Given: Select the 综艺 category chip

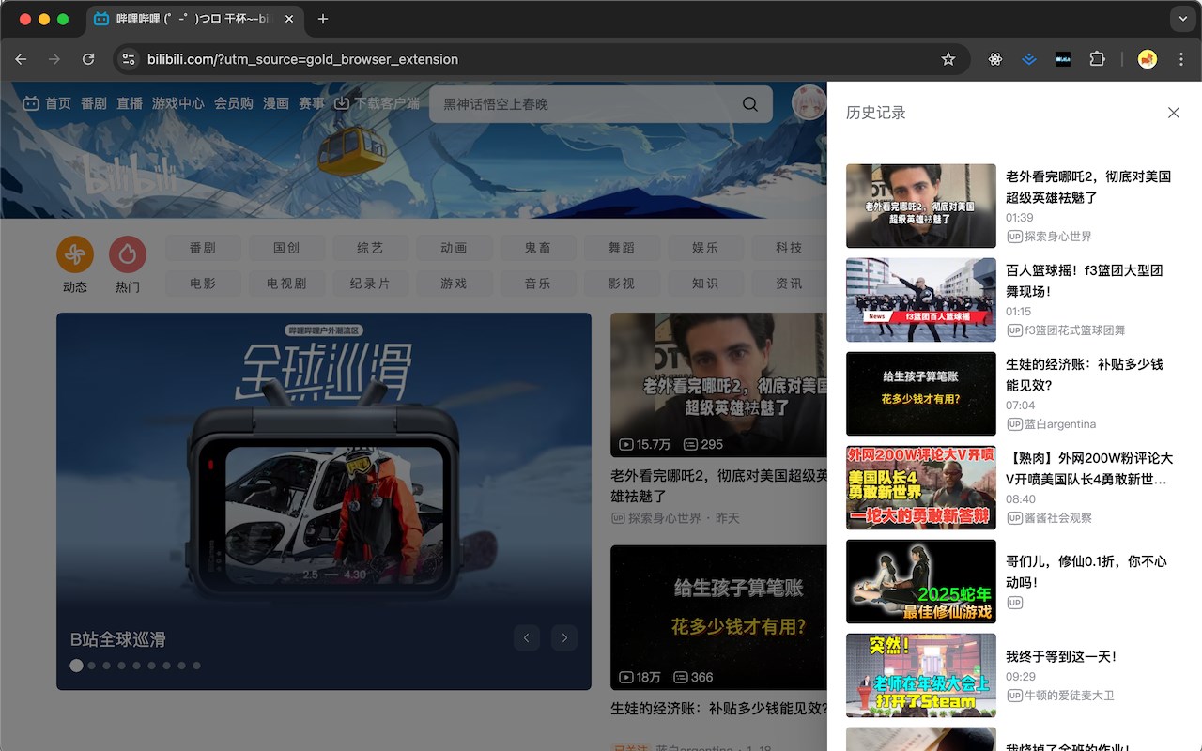Looking at the screenshot, I should tap(370, 248).
